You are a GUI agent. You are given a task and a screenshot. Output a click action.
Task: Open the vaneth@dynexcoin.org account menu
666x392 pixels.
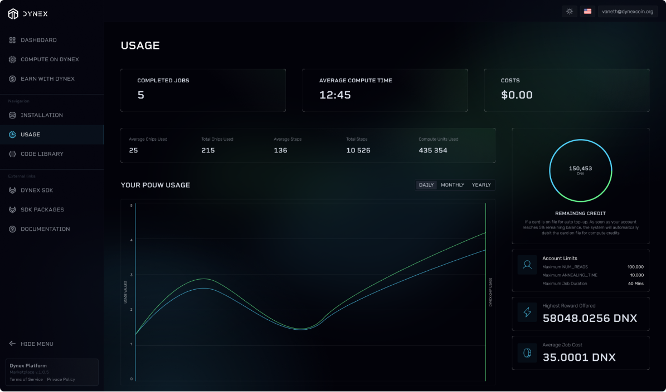[628, 12]
